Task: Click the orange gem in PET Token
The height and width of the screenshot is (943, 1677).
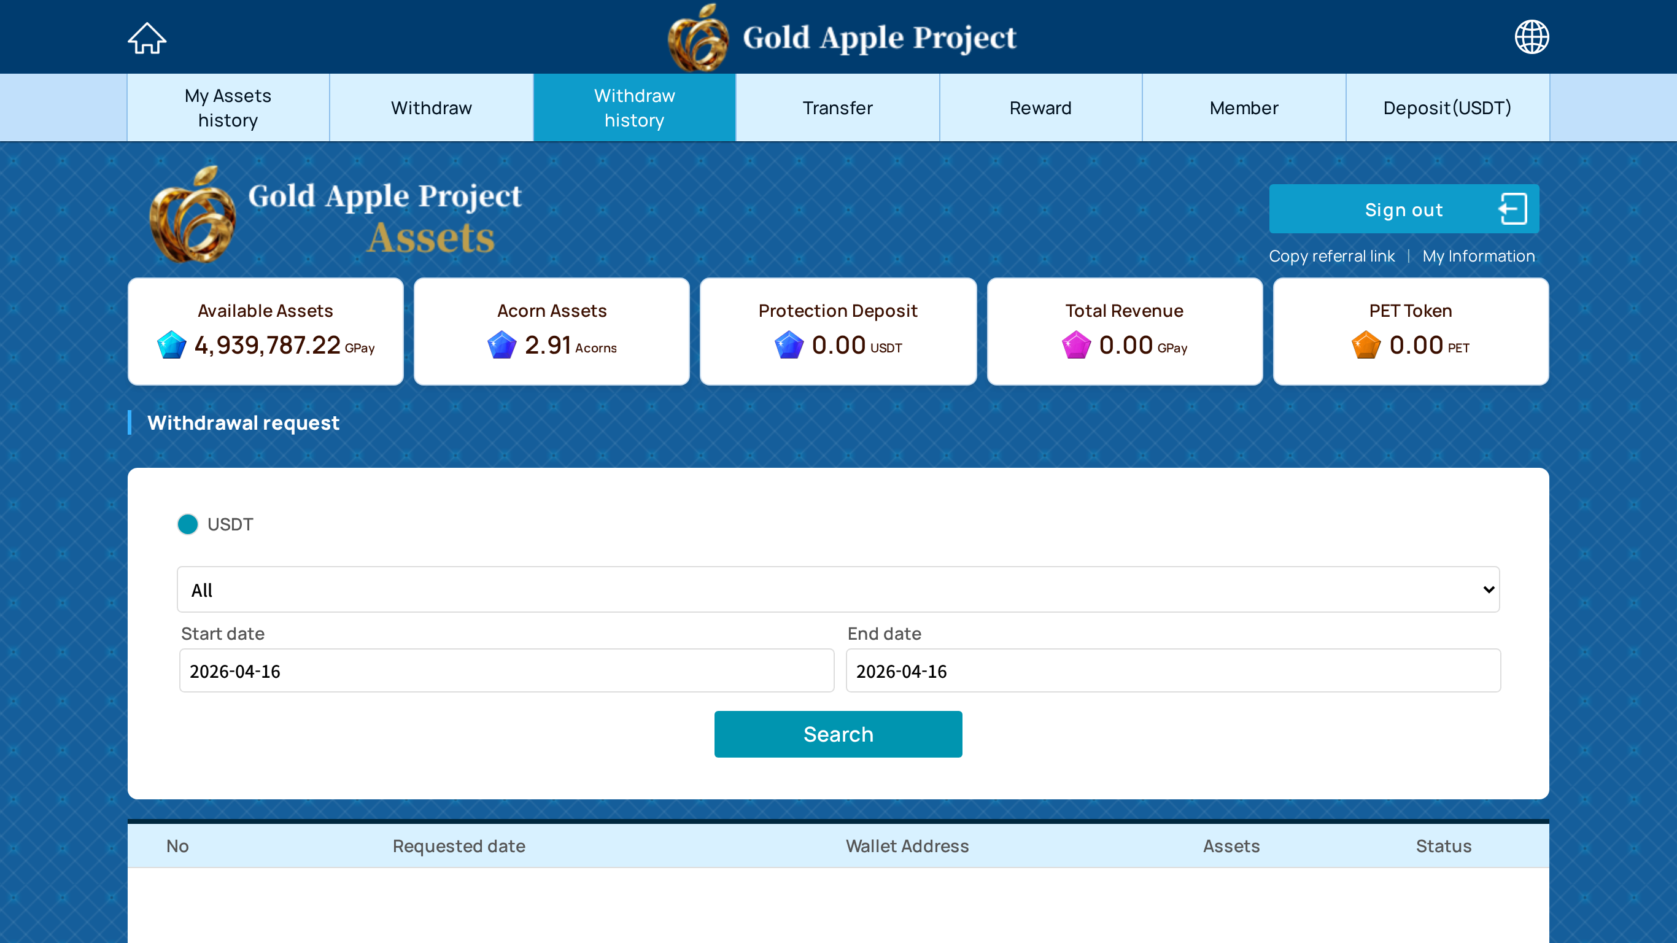Action: click(x=1365, y=345)
